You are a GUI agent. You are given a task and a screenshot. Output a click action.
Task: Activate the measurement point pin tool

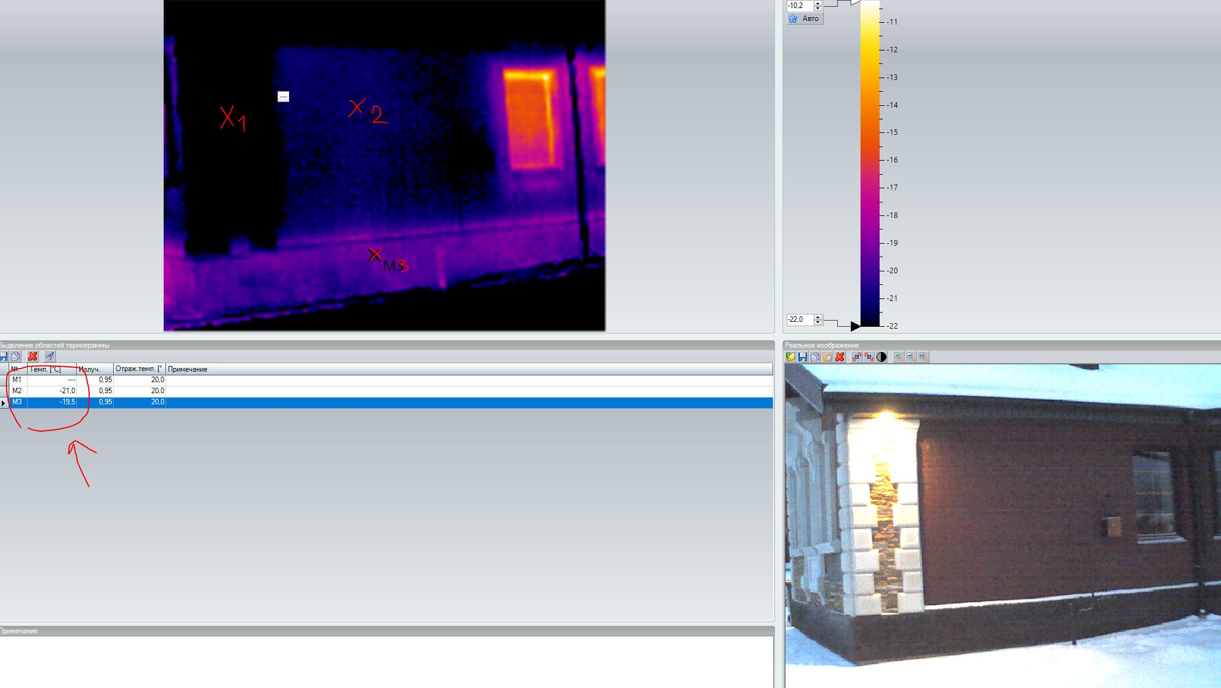50,356
